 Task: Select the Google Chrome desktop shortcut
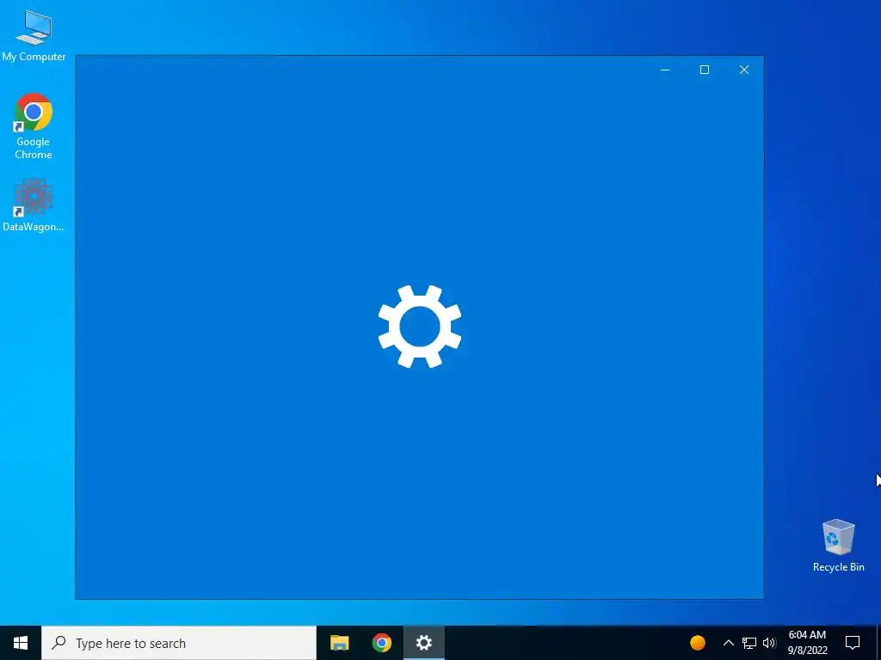pos(34,126)
